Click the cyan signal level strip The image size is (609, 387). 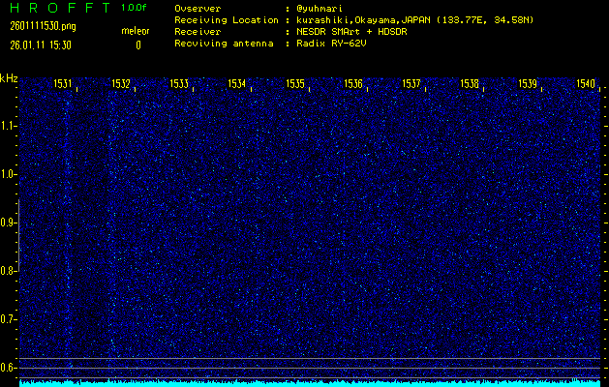[x=310, y=383]
